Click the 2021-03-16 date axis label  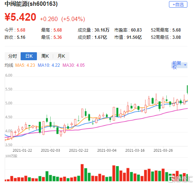coord(135,150)
